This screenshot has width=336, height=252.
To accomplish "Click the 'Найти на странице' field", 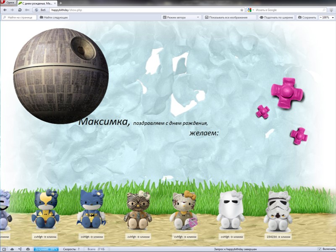I will pos(19,17).
